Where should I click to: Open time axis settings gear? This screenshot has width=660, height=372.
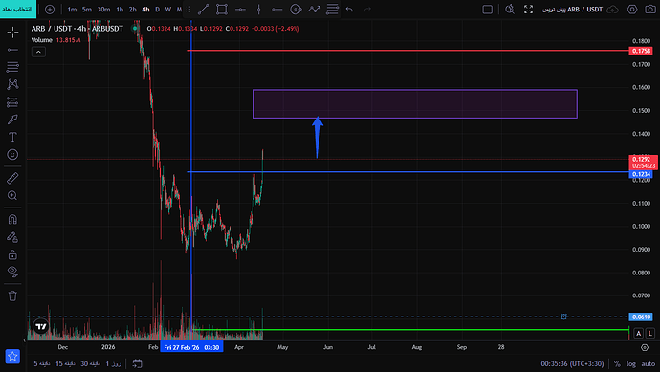coord(645,347)
